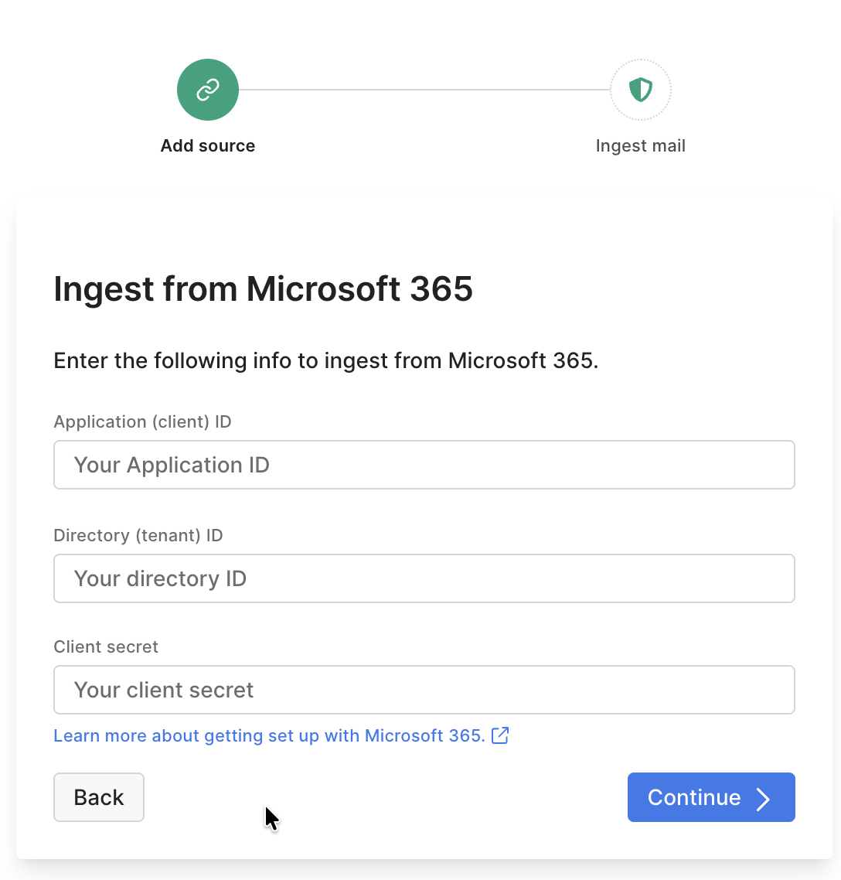
Task: Open Learn more about Microsoft 365 link
Action: (x=269, y=735)
